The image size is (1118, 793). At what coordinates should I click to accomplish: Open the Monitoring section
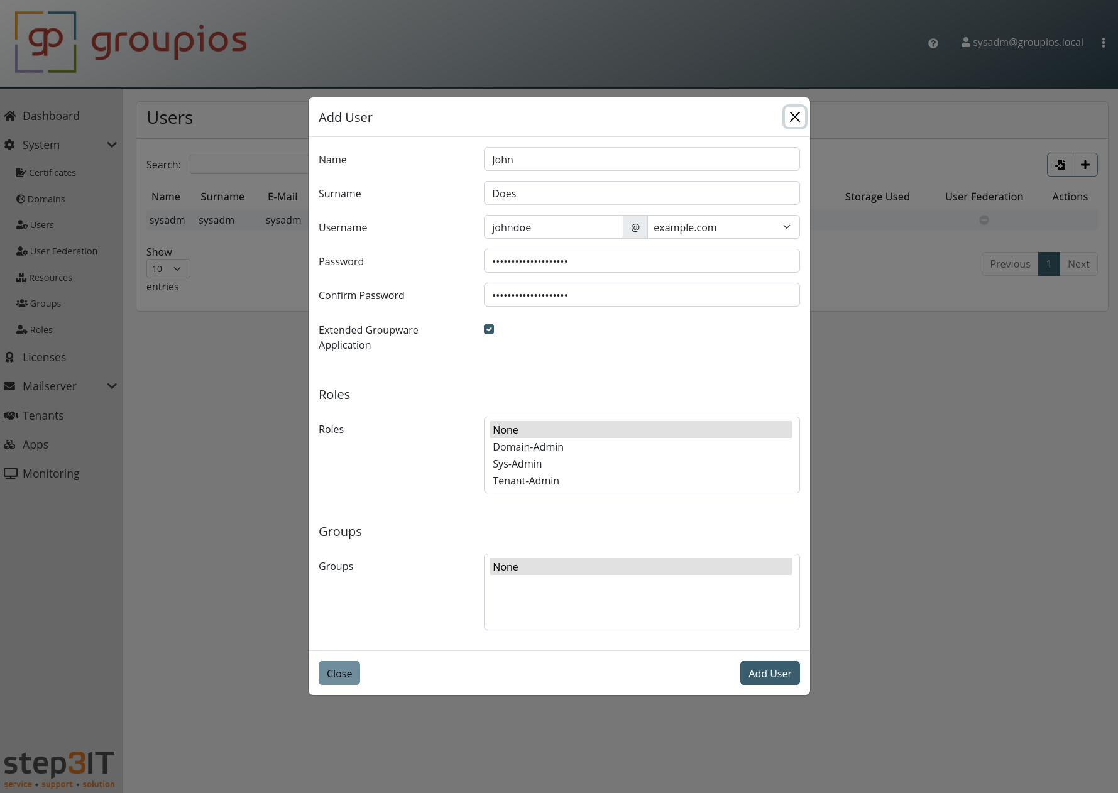(x=51, y=473)
